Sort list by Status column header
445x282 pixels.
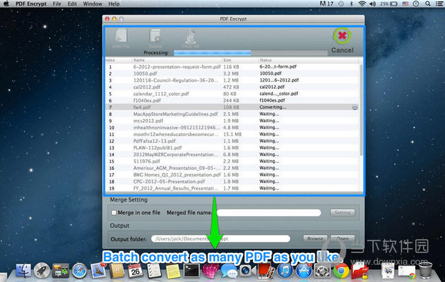coord(308,60)
